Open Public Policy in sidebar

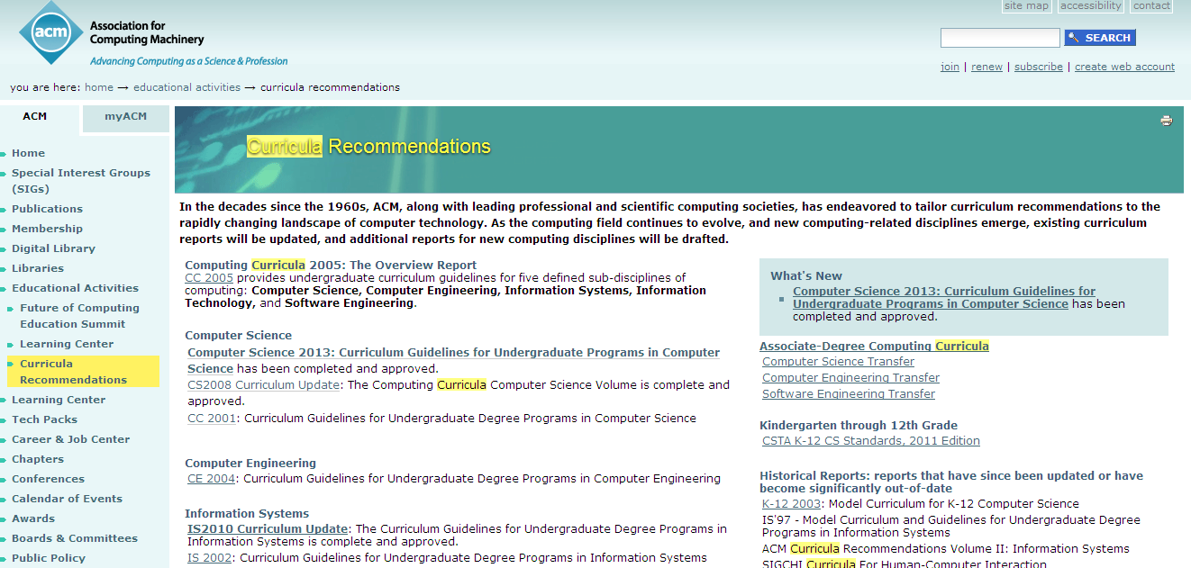[x=49, y=558]
